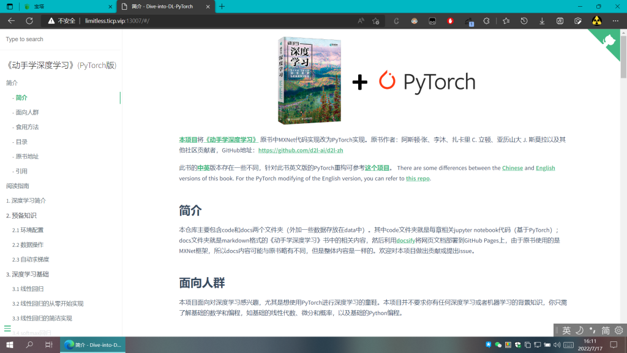Viewport: 627px width, 353px height.
Task: Jump to 面向人群 in sidebar
Action: click(27, 113)
